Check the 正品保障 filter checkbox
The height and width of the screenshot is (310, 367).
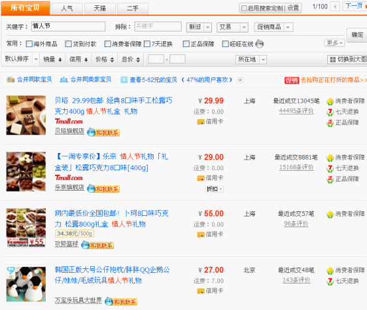[x=186, y=44]
